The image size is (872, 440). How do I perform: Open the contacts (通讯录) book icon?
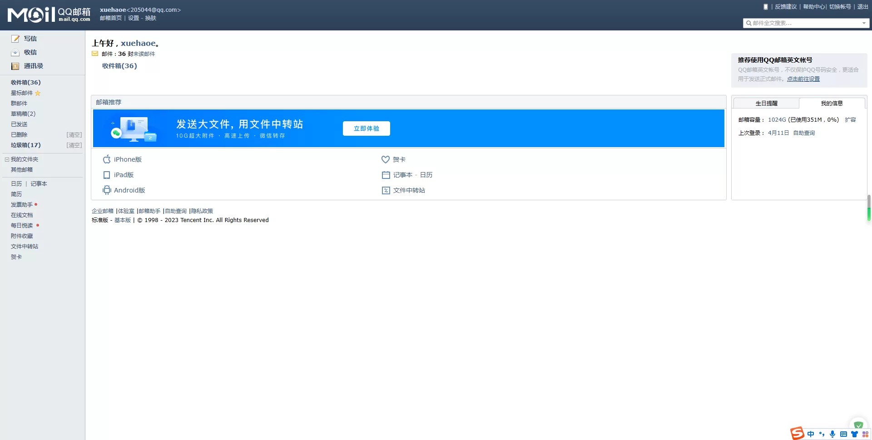pyautogui.click(x=15, y=66)
